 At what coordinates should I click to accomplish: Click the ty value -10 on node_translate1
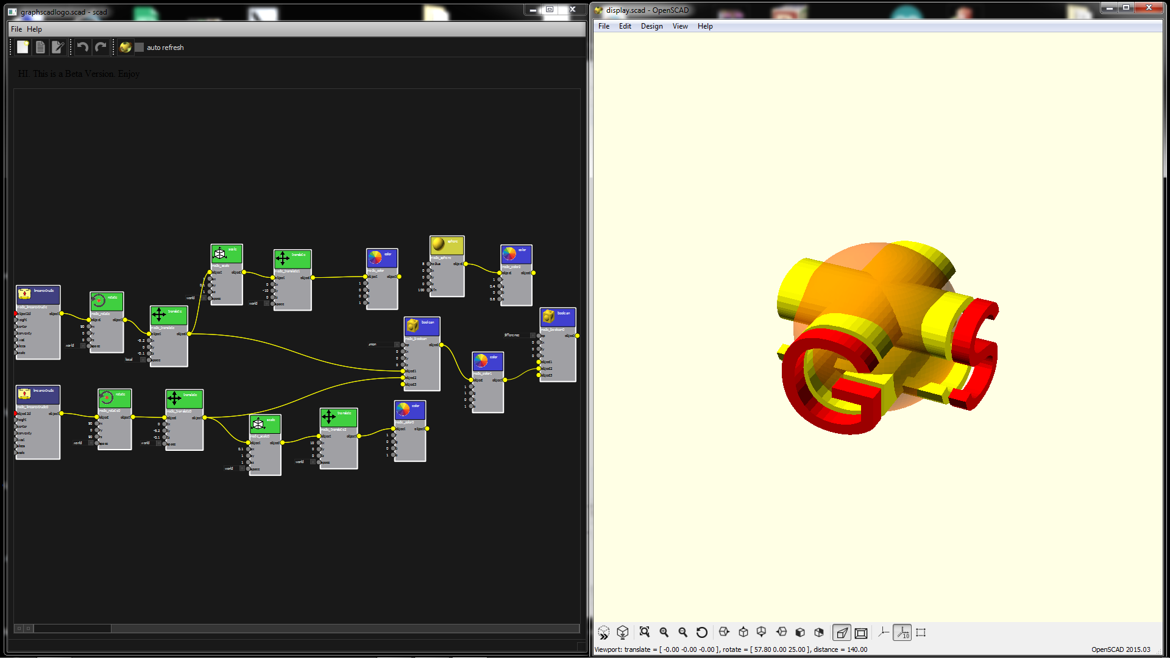click(266, 291)
